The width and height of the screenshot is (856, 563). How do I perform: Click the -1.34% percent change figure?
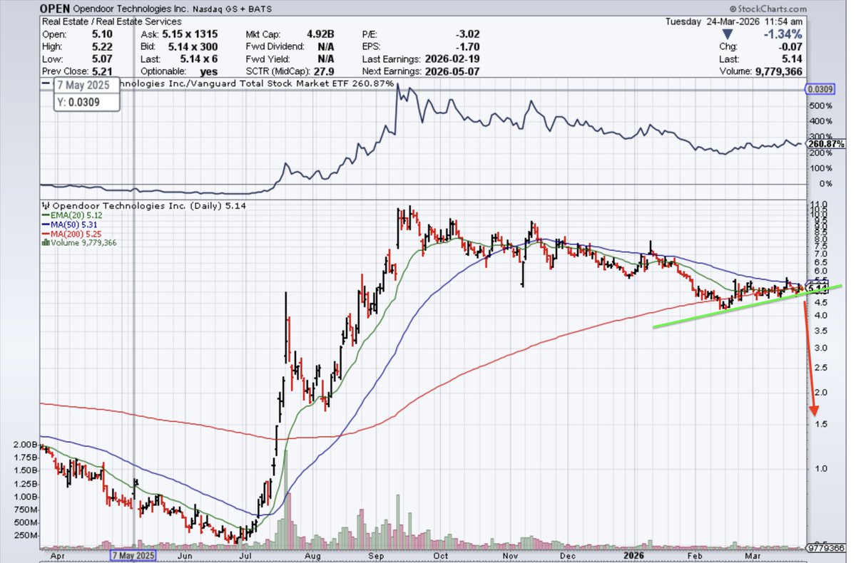coord(783,36)
